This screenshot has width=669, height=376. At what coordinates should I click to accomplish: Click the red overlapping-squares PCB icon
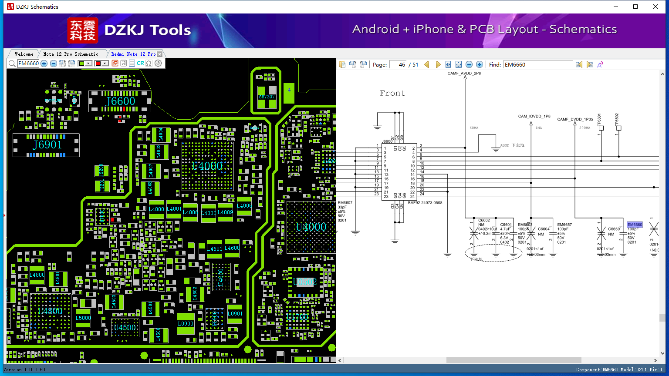coord(115,64)
